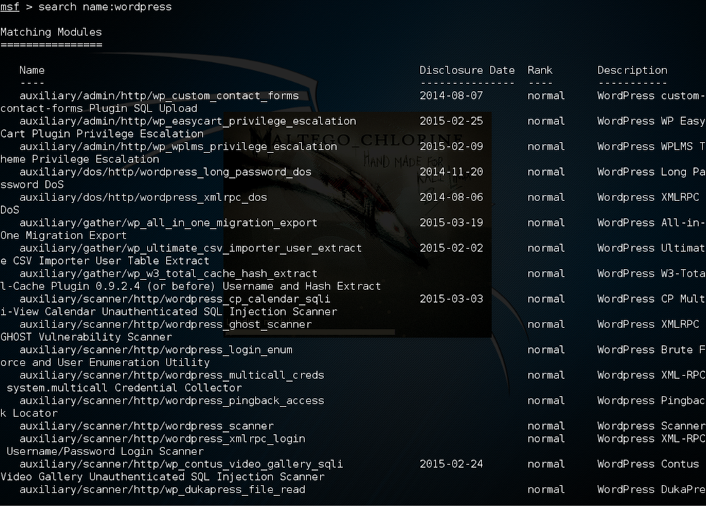Click 'WordPress Brute F' description text

[651, 350]
